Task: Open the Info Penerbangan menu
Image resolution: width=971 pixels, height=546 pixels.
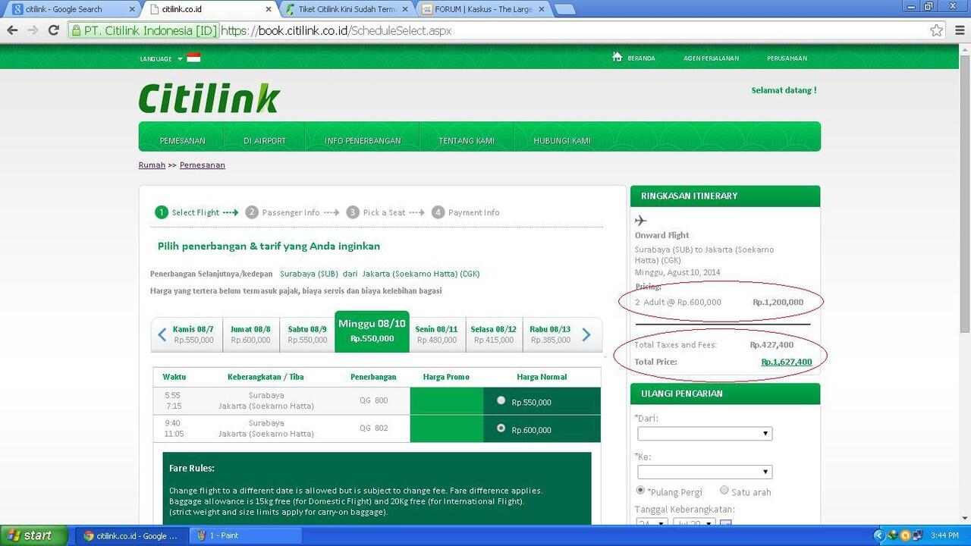Action: 363,140
